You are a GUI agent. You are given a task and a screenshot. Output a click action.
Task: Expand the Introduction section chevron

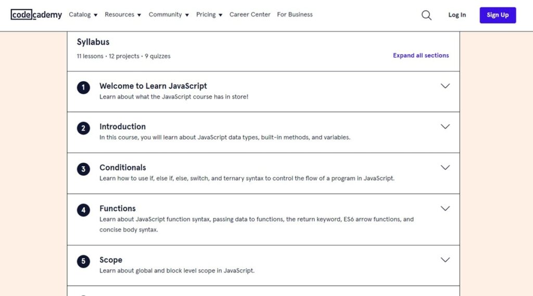click(x=445, y=127)
